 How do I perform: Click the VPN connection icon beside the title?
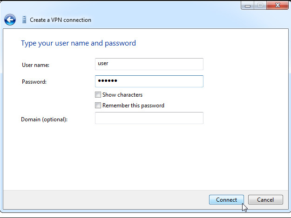24,20
